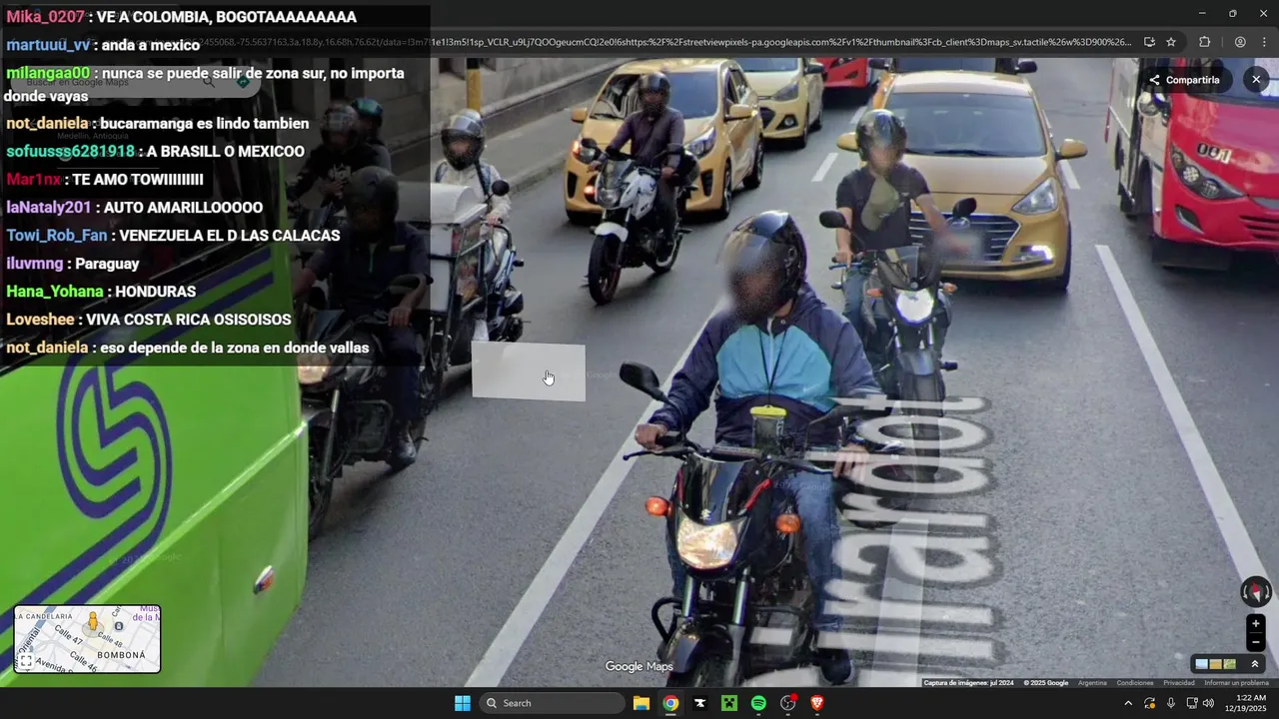Viewport: 1279px width, 719px height.
Task: Show hidden system tray icons
Action: (1128, 703)
